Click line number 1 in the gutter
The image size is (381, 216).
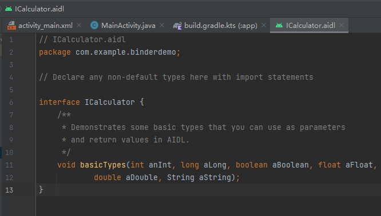click(11, 40)
